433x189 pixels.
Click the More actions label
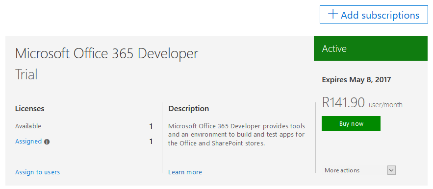342,170
